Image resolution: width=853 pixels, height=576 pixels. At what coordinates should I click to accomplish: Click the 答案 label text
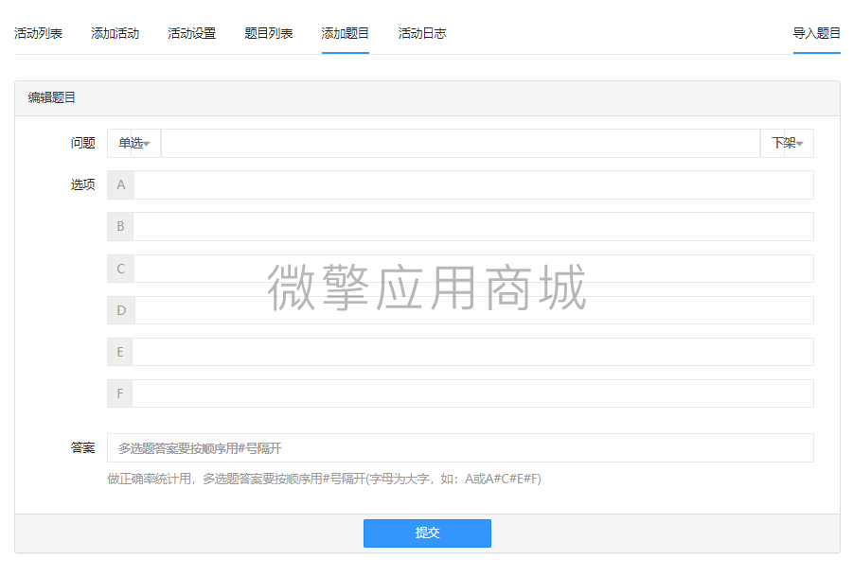tap(82, 447)
